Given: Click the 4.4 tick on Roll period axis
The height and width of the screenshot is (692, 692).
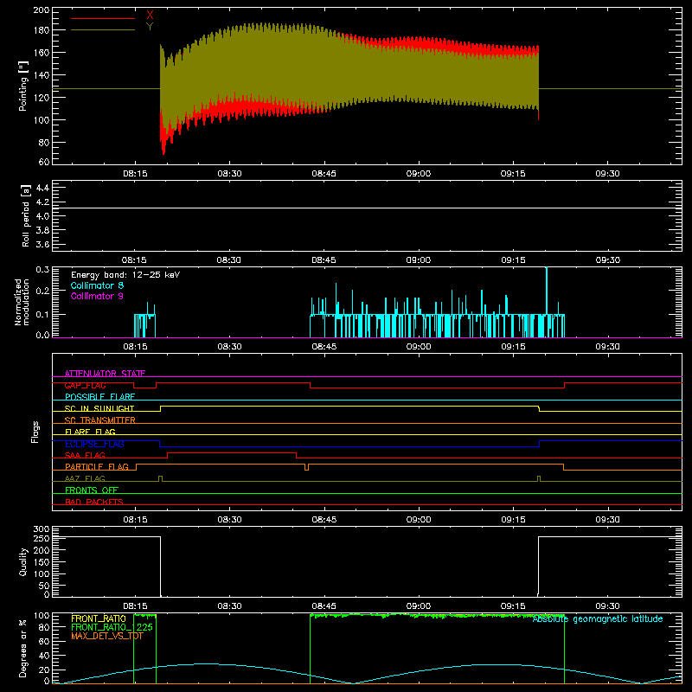Looking at the screenshot, I should [42, 188].
